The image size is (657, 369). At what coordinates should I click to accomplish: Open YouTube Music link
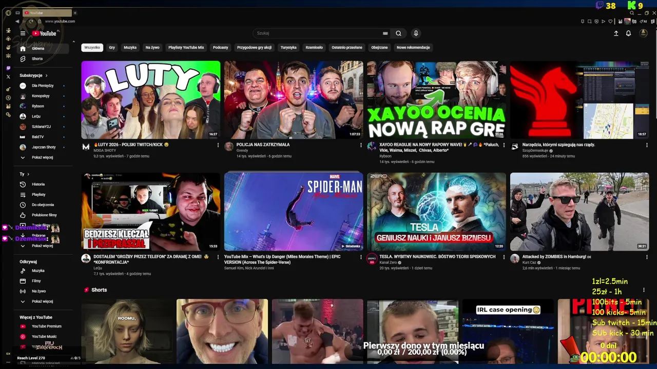coord(43,337)
